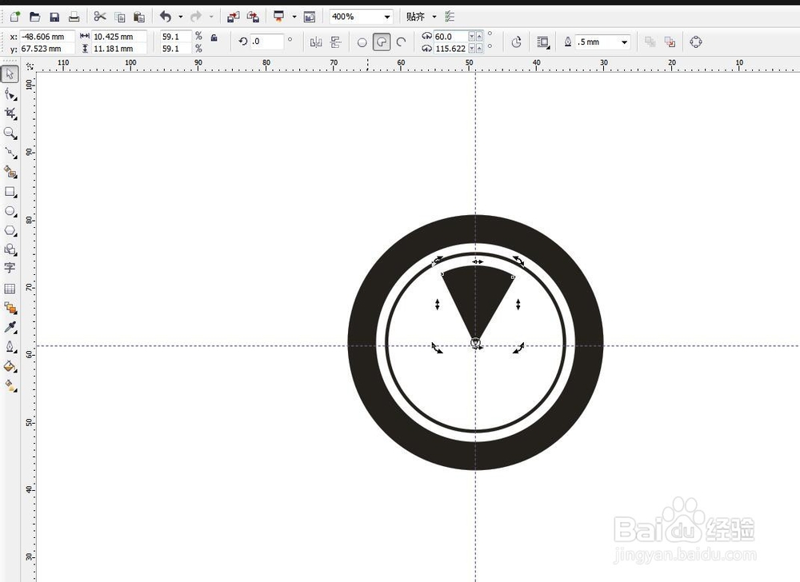Viewport: 800px width, 582px height.
Task: Click the ruler origin corner icon
Action: click(x=30, y=66)
